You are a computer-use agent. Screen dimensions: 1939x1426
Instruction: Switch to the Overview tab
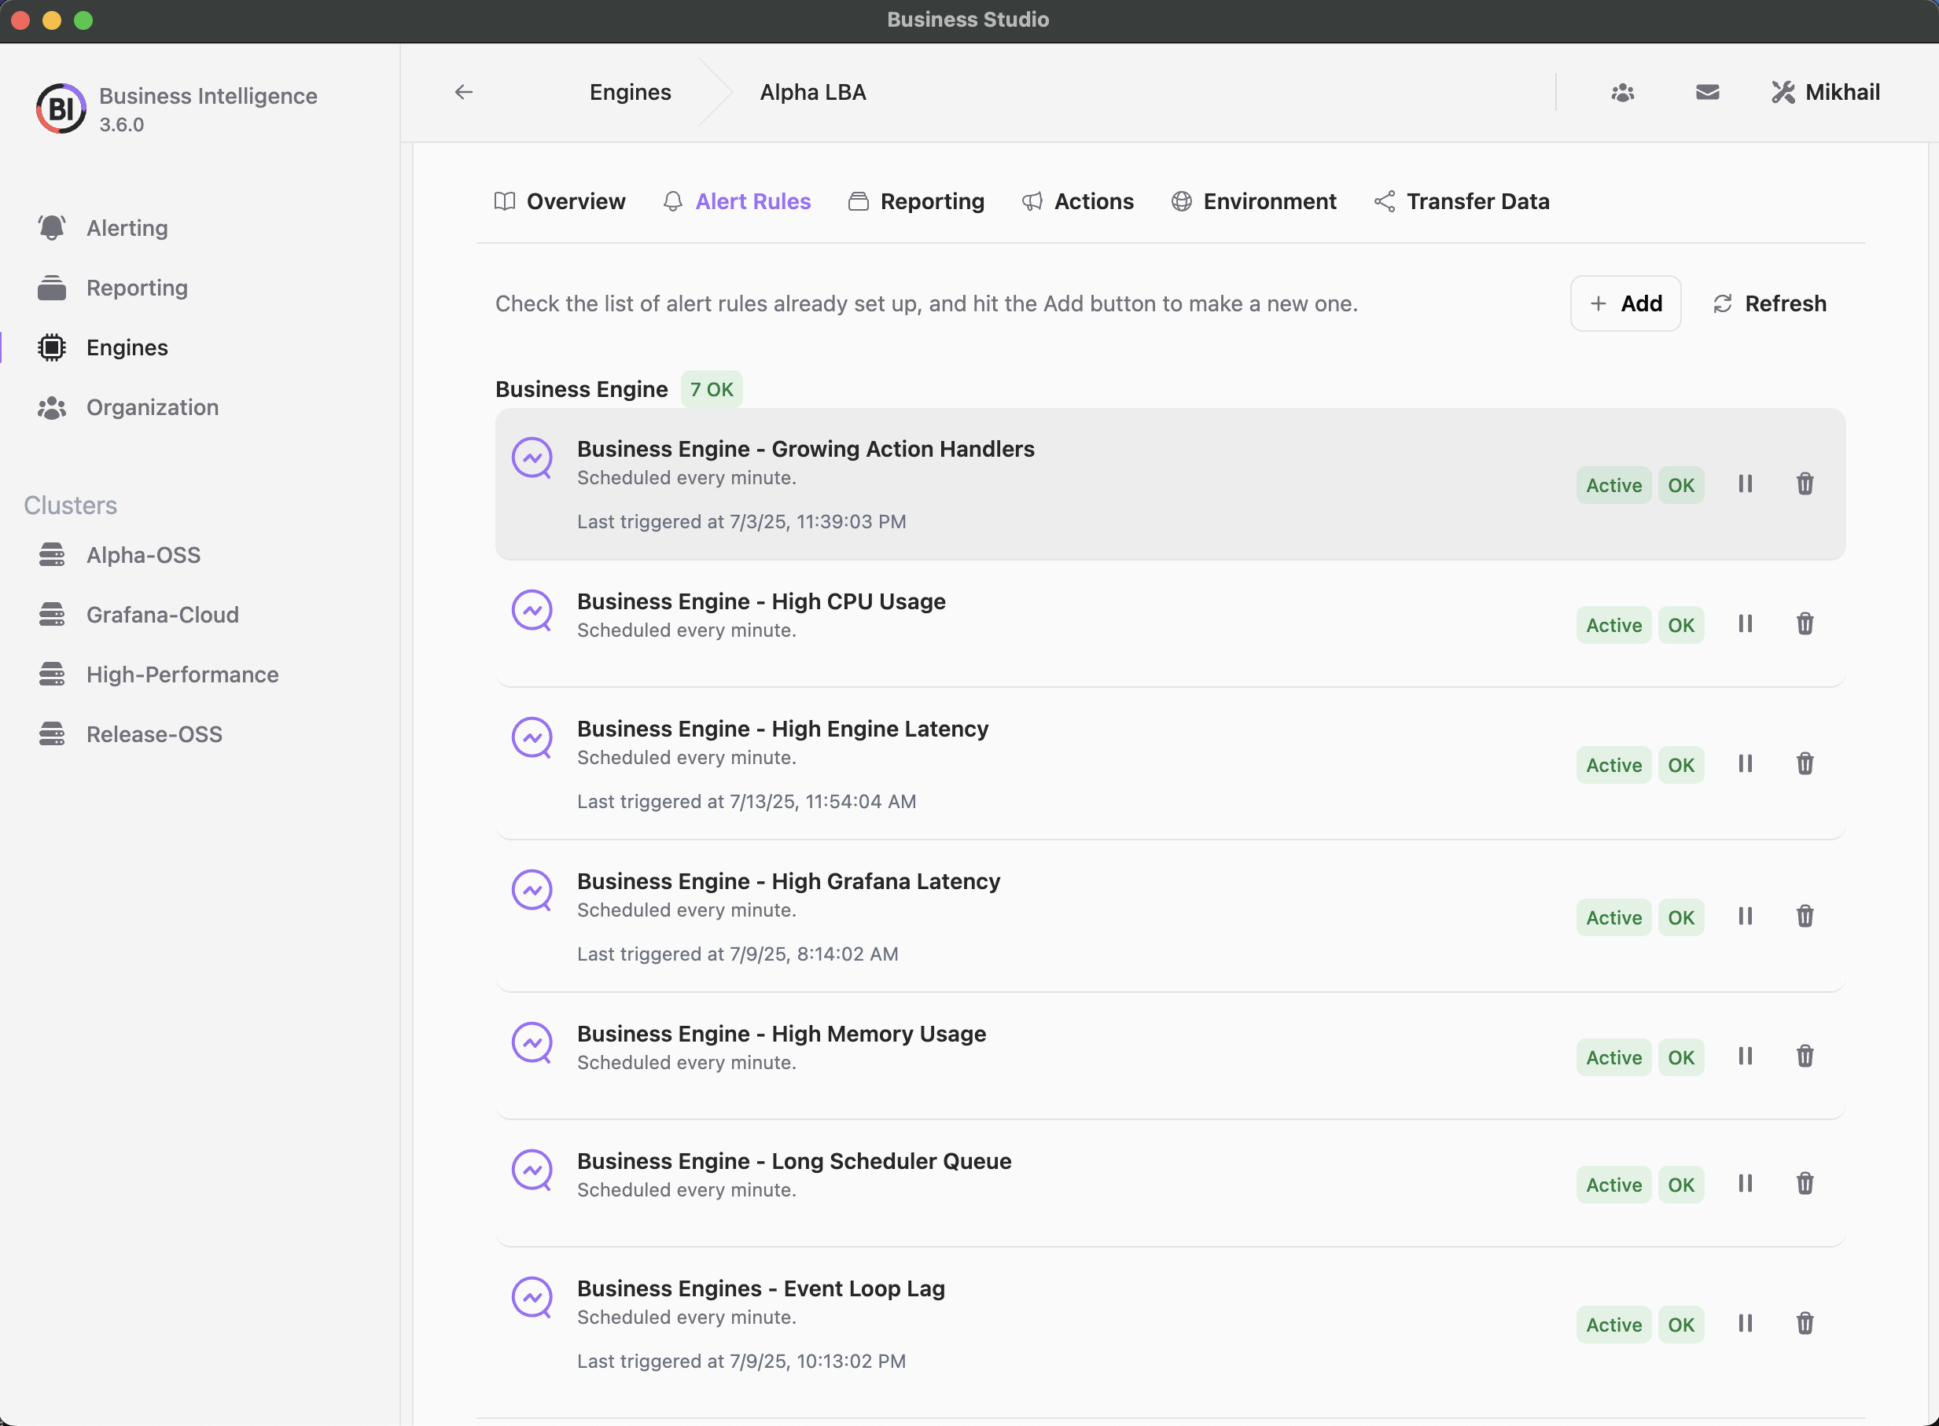[559, 201]
